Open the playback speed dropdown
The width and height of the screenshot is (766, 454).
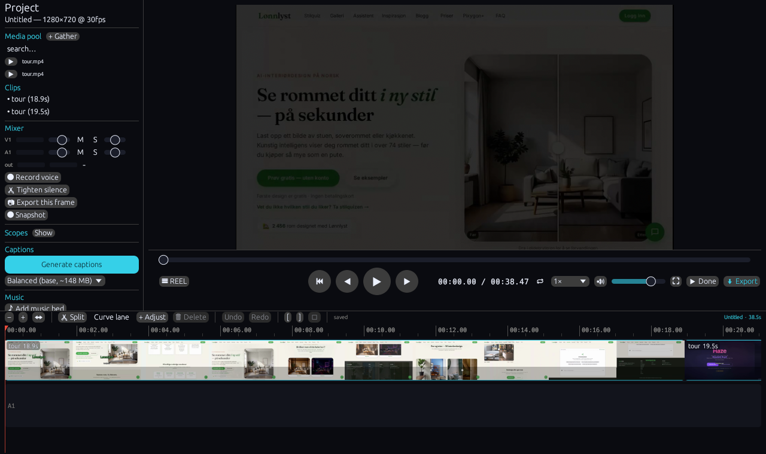point(570,281)
